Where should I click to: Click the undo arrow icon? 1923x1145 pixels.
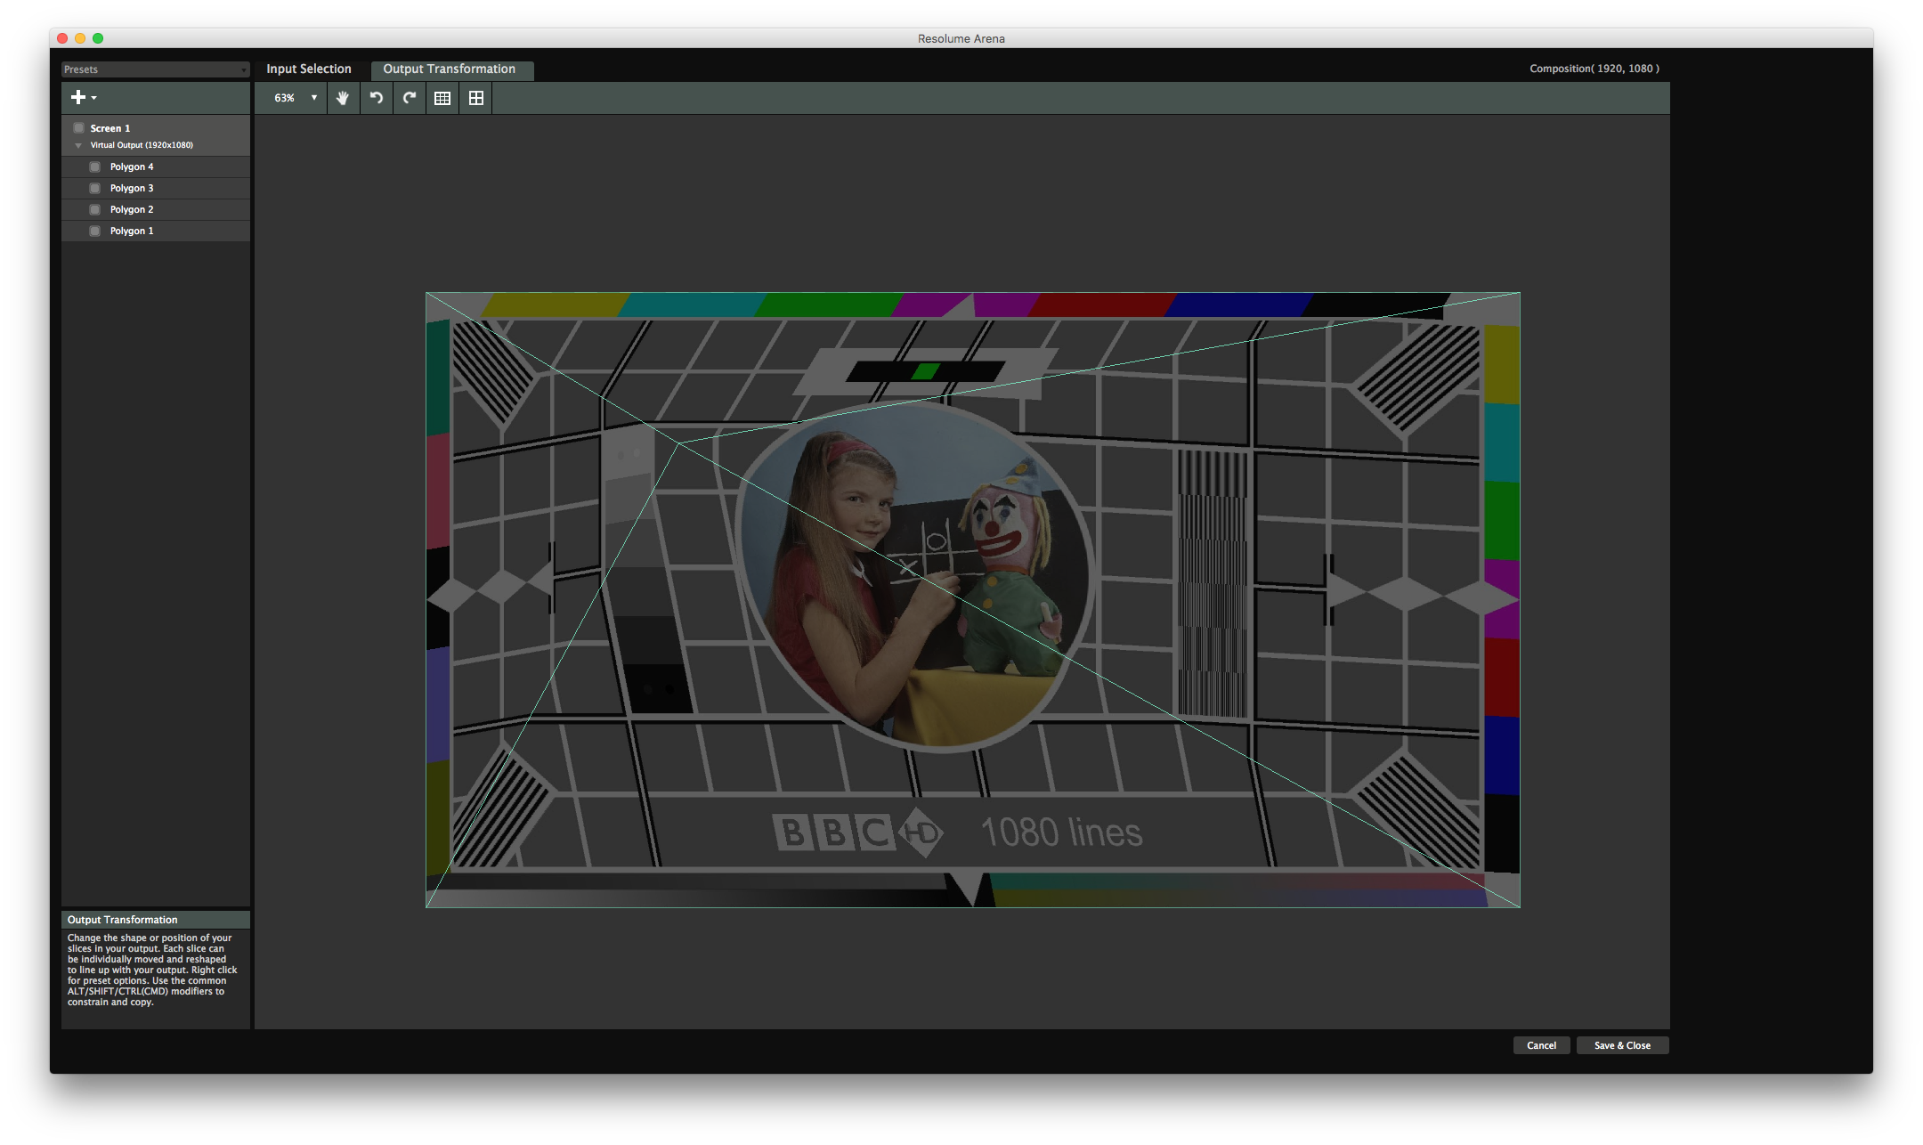377,98
